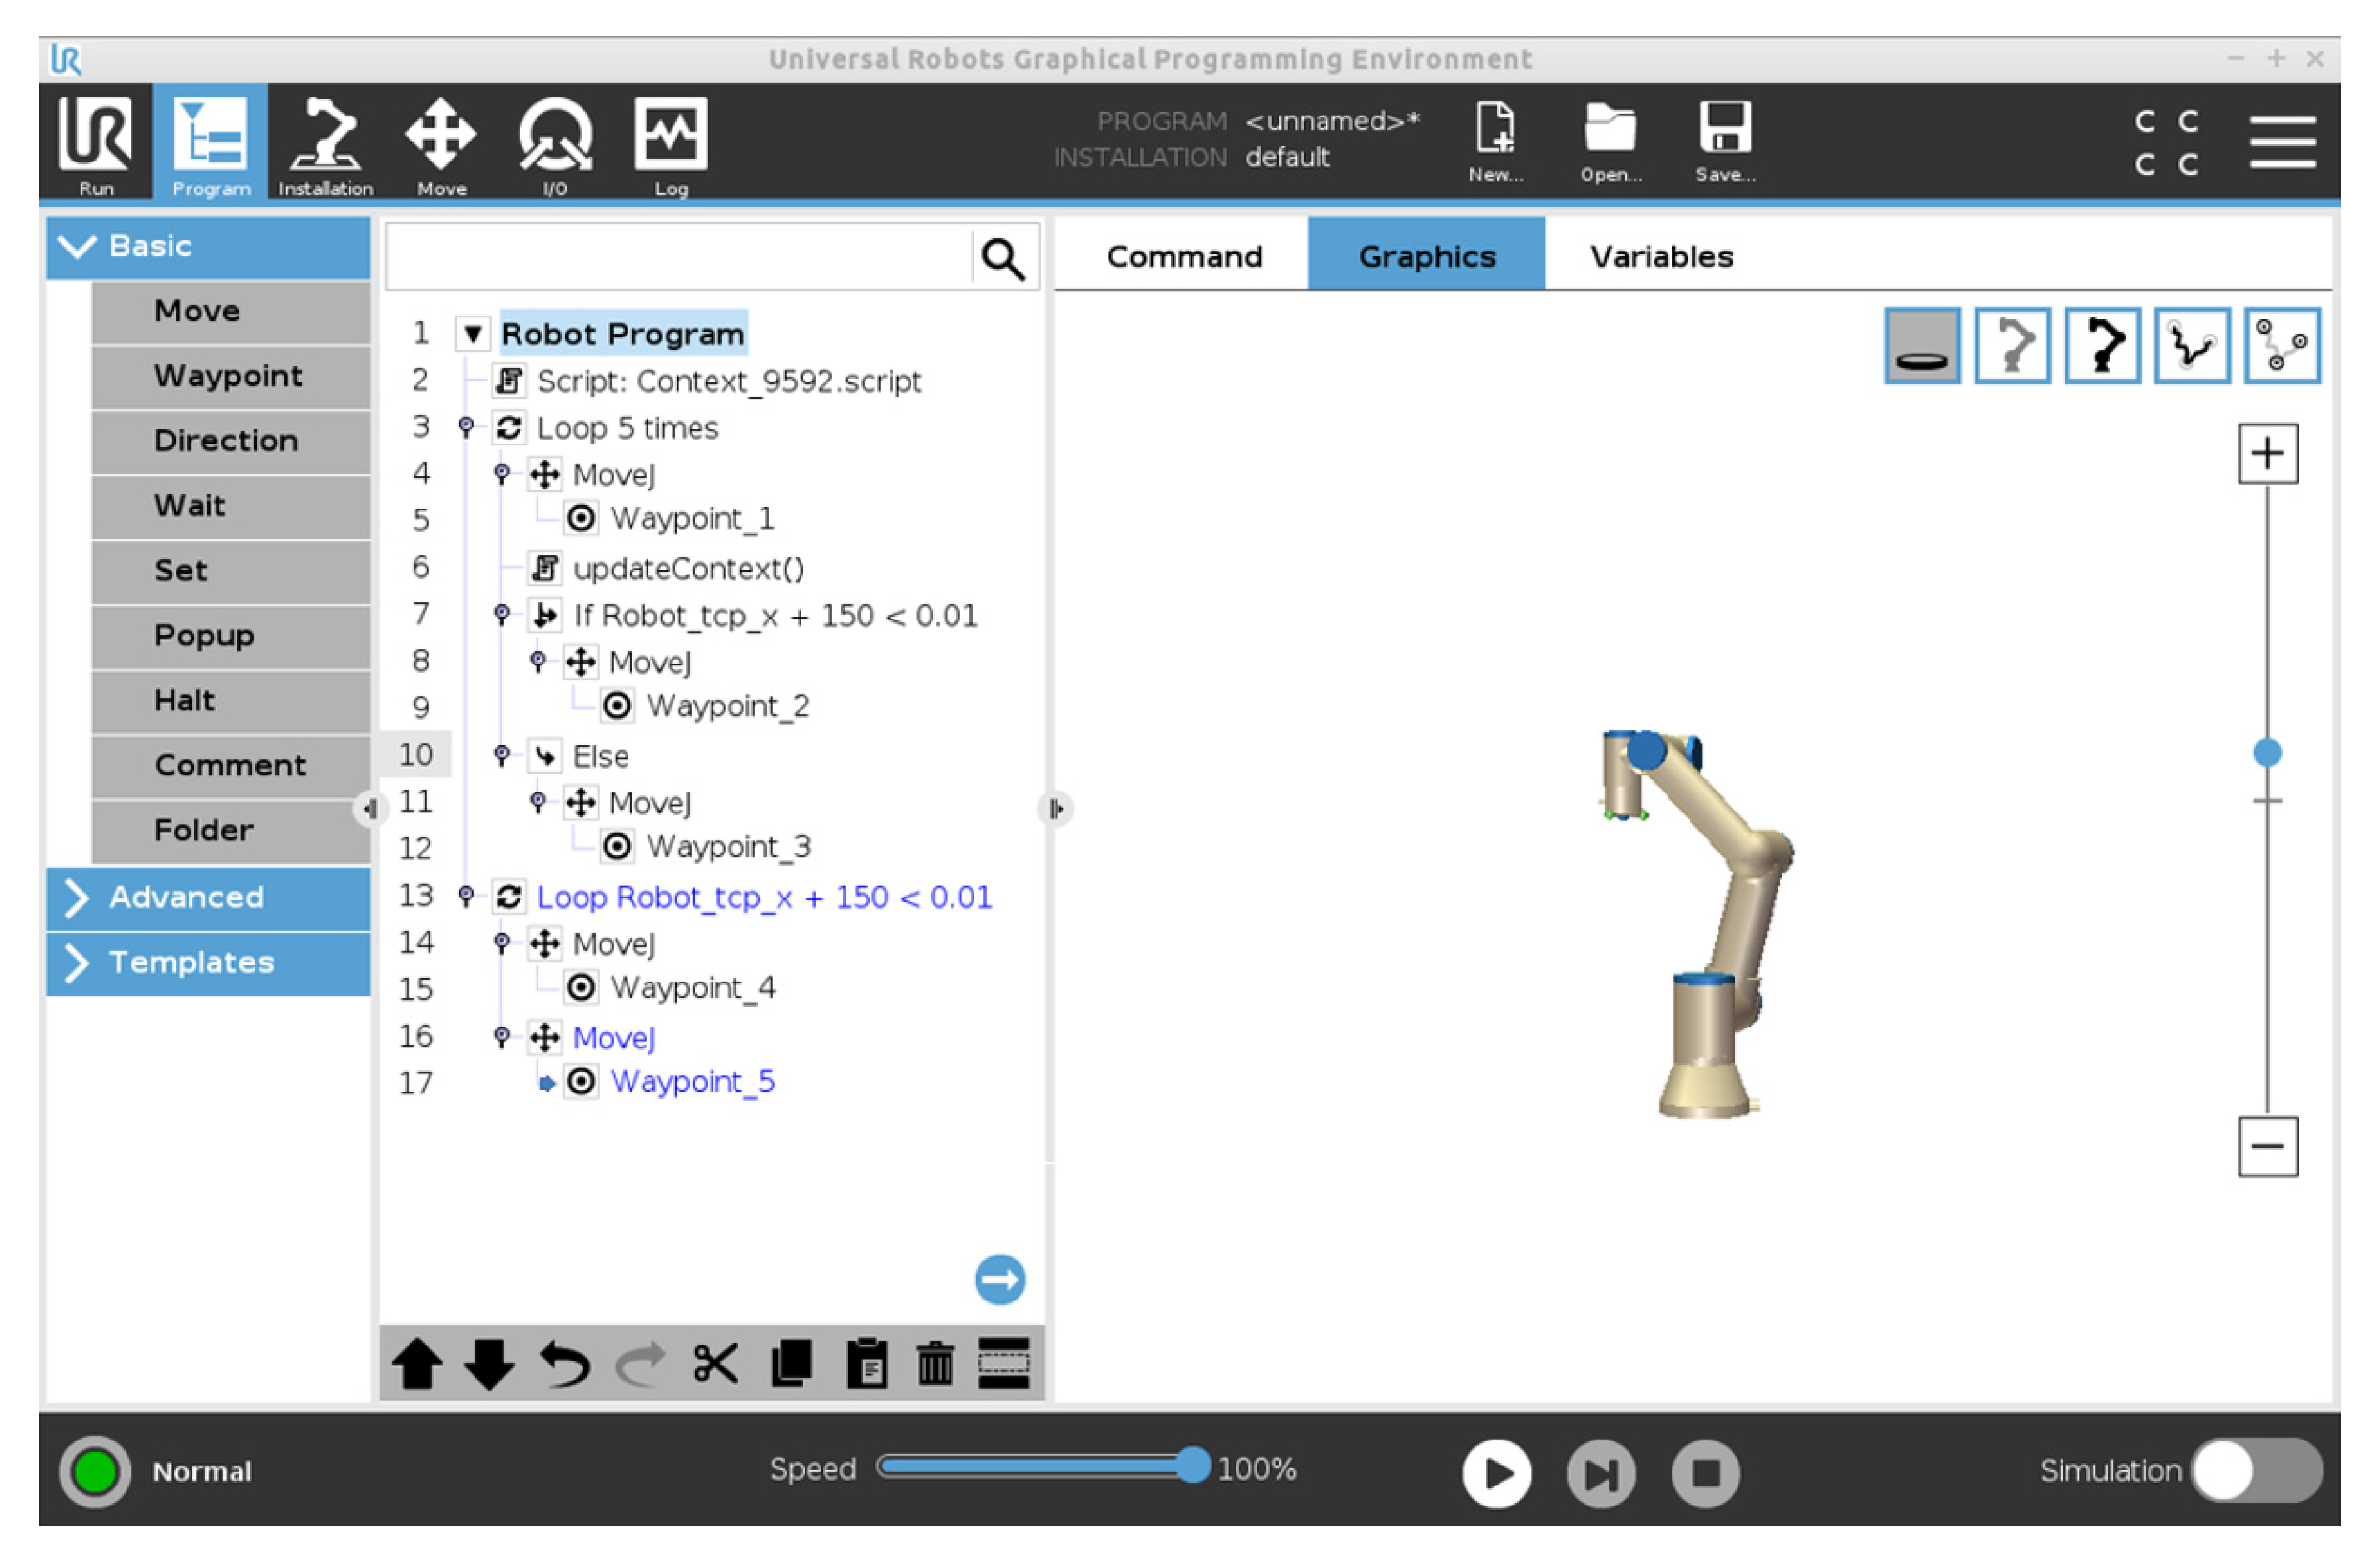Click the undo arrow icon

(564, 1364)
